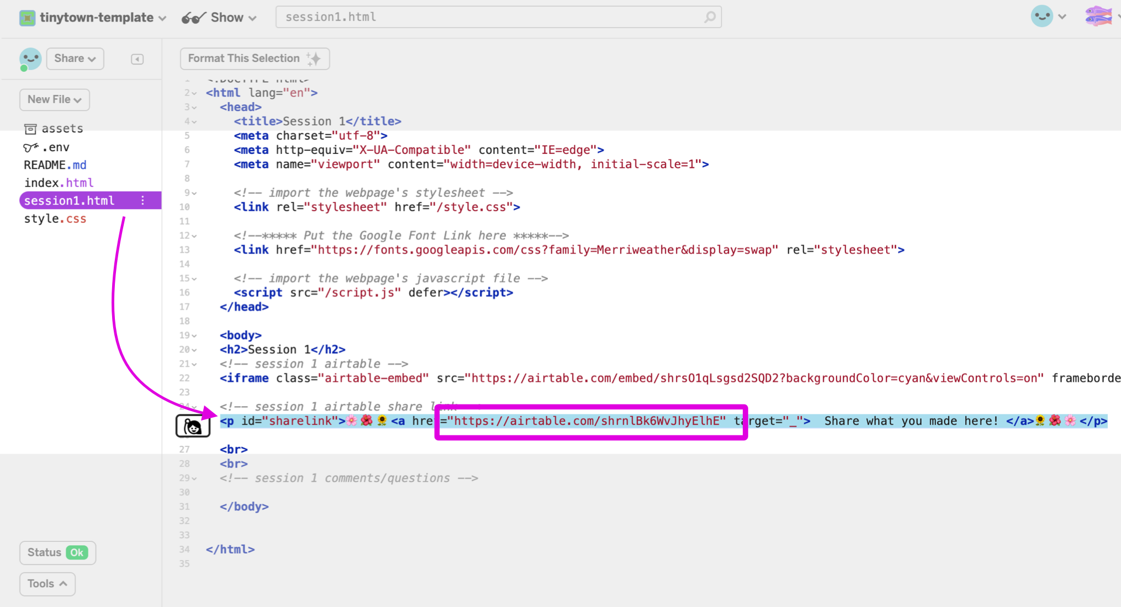Image resolution: width=1121 pixels, height=607 pixels.
Task: Click the collapse sidebar arrow button
Action: click(x=137, y=59)
